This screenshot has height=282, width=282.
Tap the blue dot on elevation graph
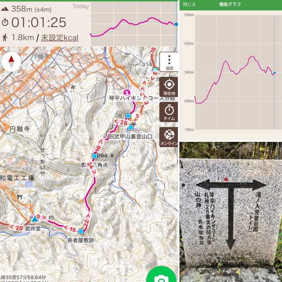click(275, 73)
